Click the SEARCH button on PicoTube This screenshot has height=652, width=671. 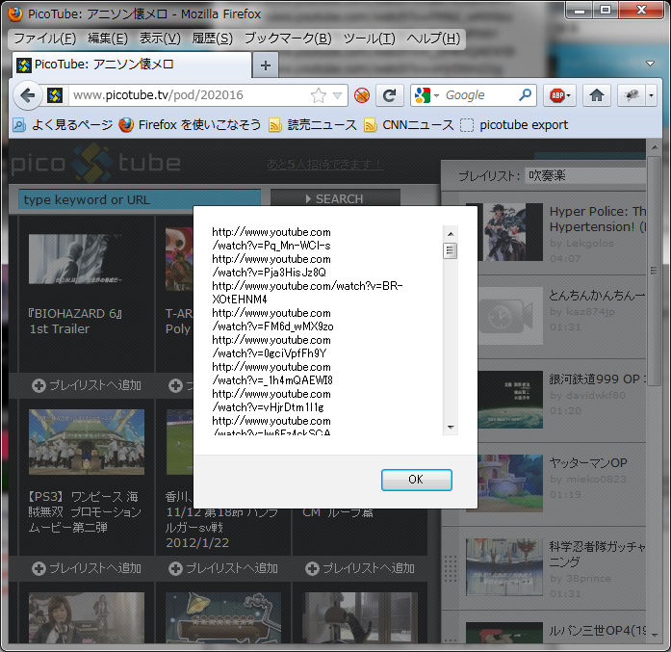(335, 198)
